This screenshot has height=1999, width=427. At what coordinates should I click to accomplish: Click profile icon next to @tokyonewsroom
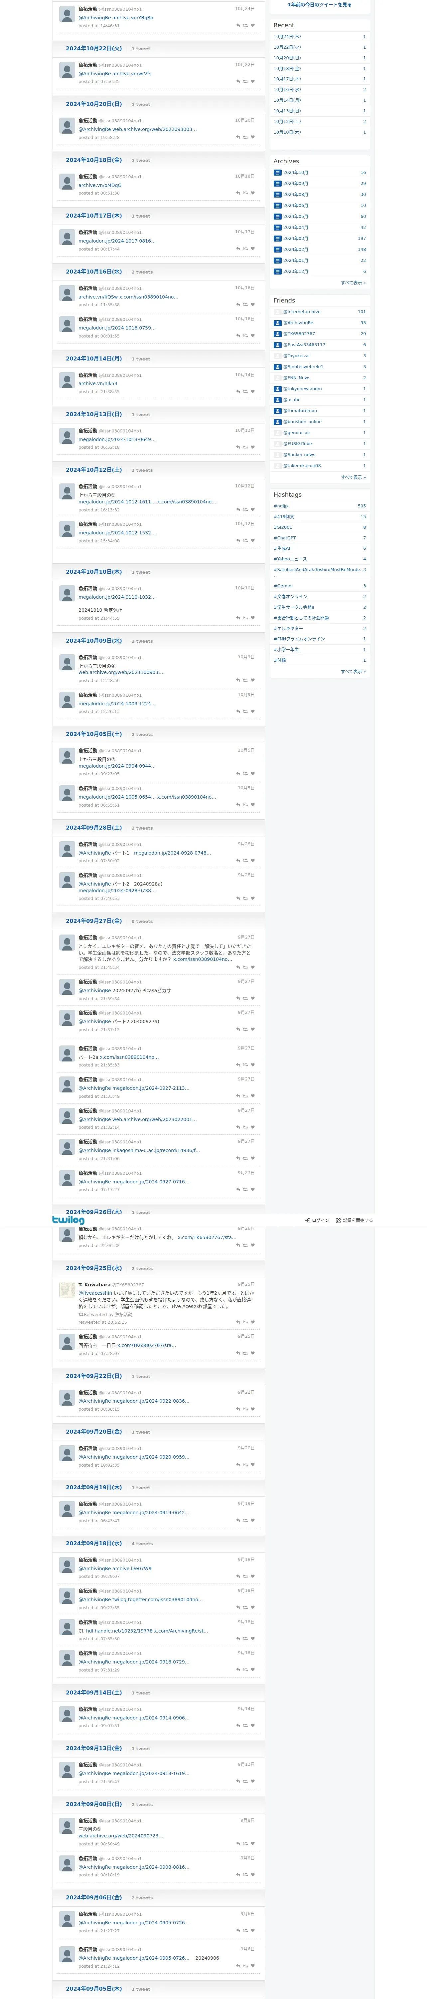[277, 389]
